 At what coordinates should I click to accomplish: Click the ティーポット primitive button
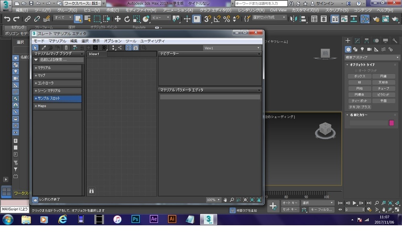359,101
